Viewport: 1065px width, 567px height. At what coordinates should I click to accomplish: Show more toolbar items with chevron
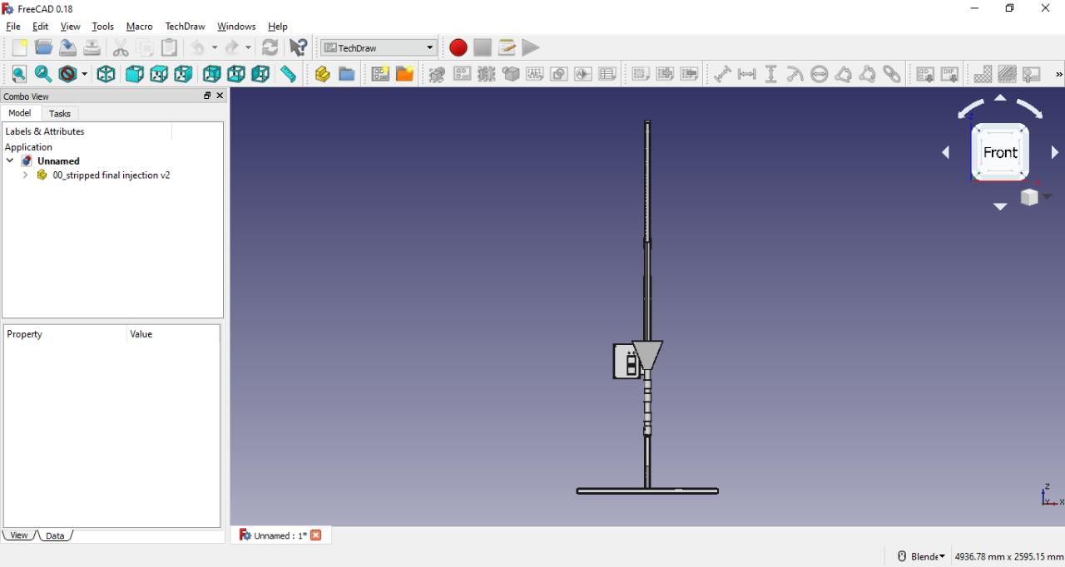[x=1058, y=74]
